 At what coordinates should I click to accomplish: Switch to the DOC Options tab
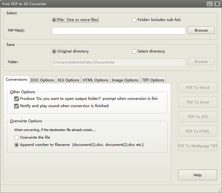pos(42,80)
